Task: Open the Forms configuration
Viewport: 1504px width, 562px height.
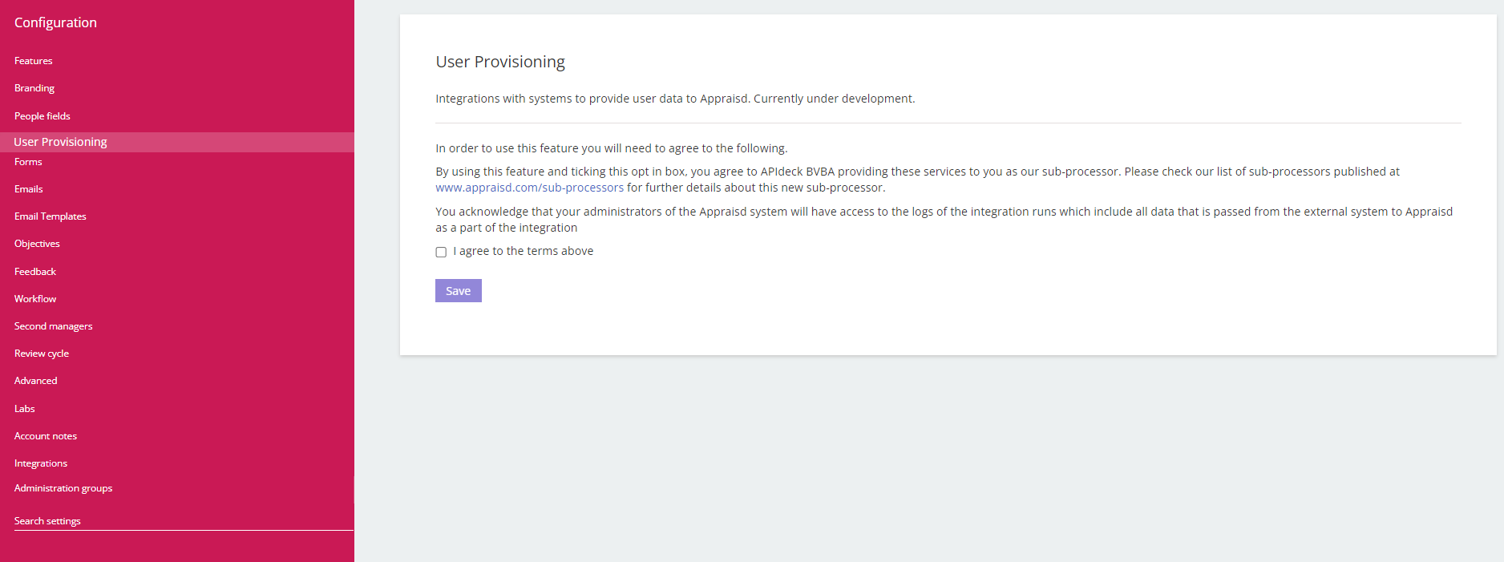Action: coord(28,162)
